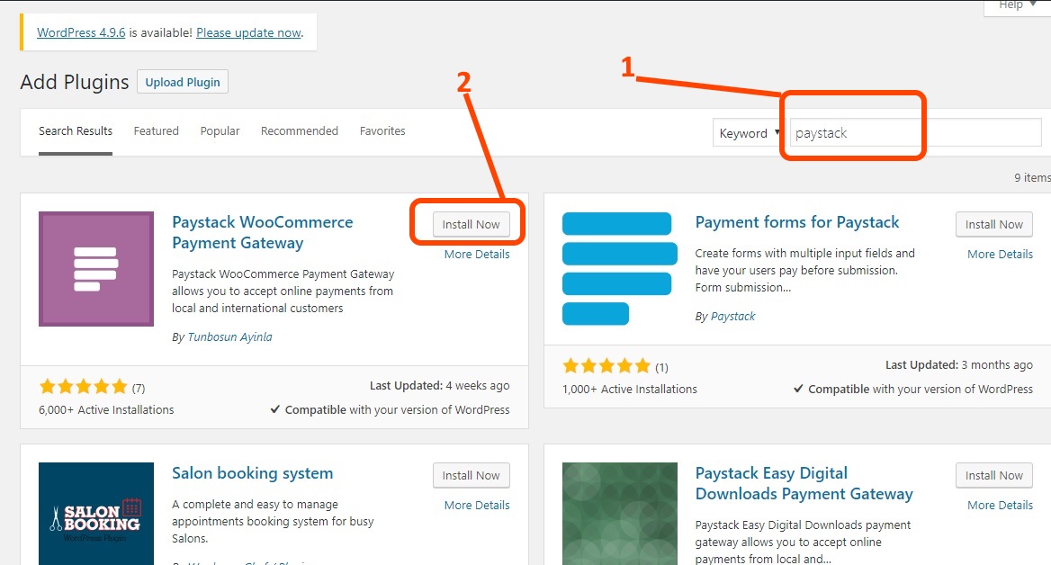Click the Paystack WooCommerce plugin icon
Image resolution: width=1051 pixels, height=565 pixels.
[x=95, y=268]
